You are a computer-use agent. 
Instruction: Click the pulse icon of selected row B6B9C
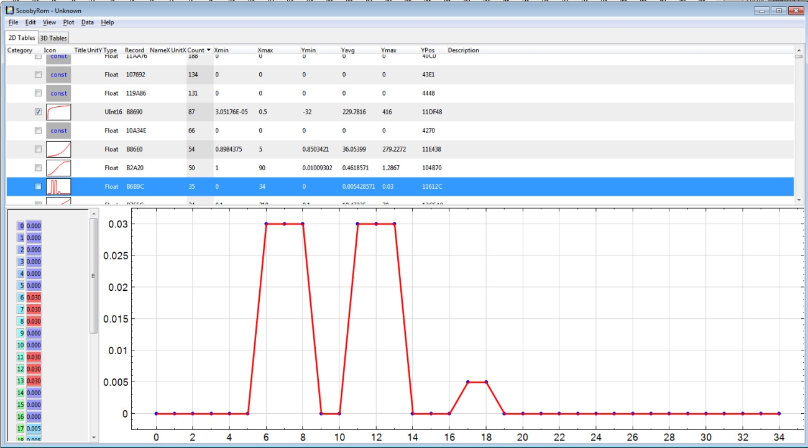tap(58, 186)
